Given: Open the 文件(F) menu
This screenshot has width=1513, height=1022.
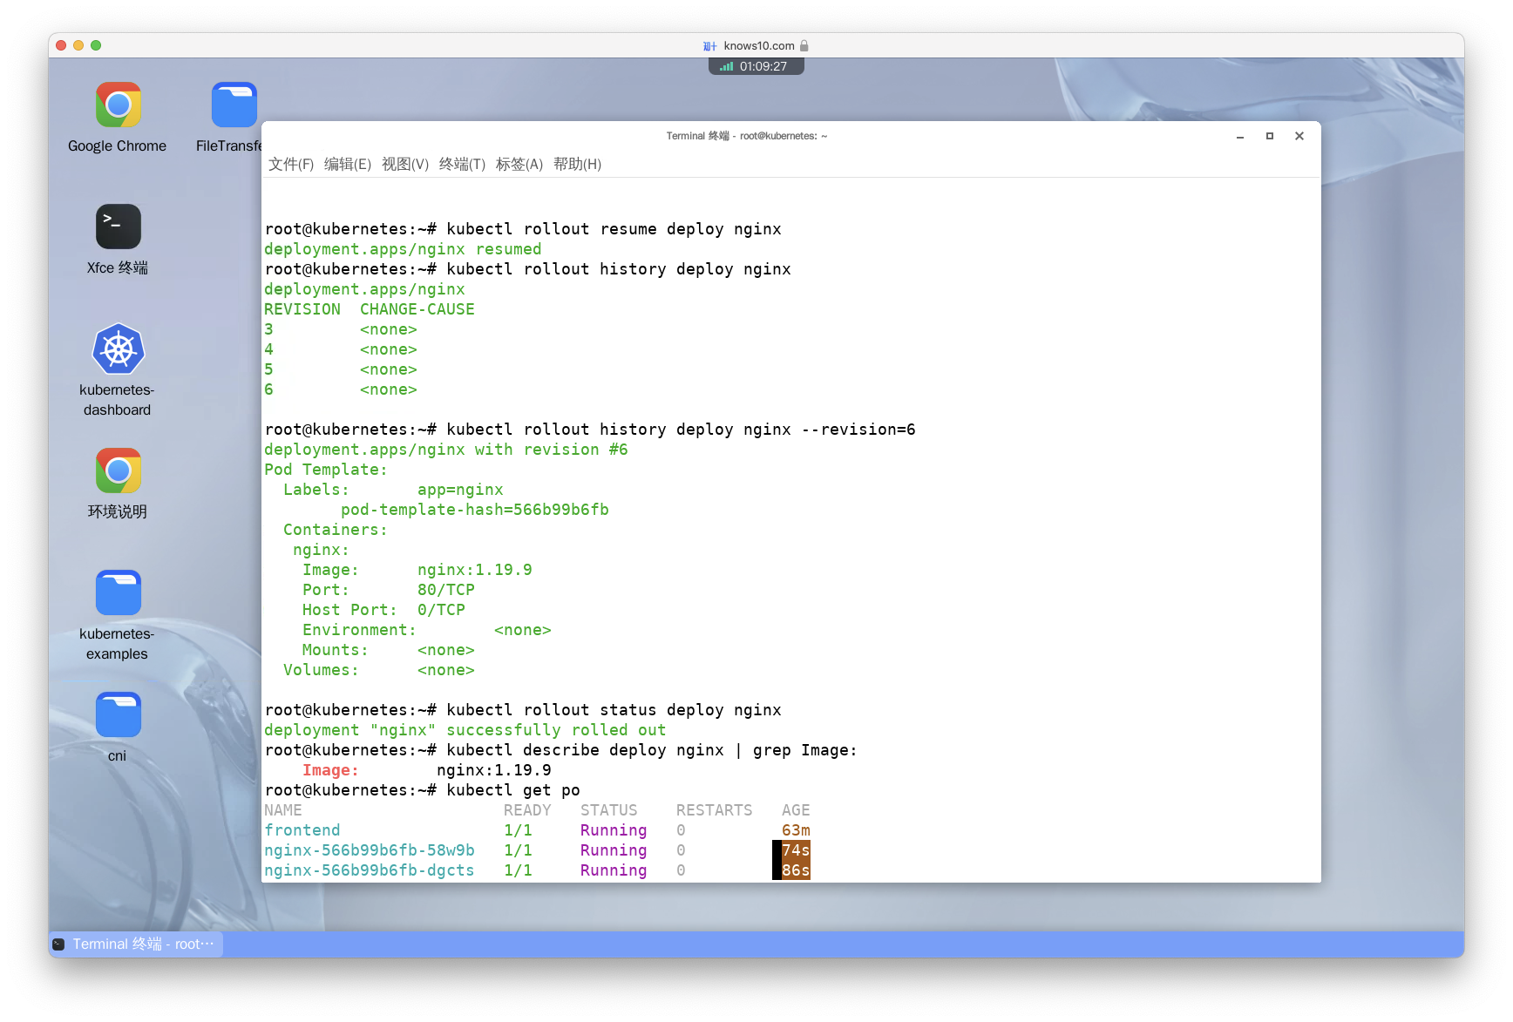Looking at the screenshot, I should tap(291, 165).
